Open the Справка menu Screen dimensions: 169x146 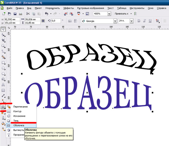click(161, 8)
